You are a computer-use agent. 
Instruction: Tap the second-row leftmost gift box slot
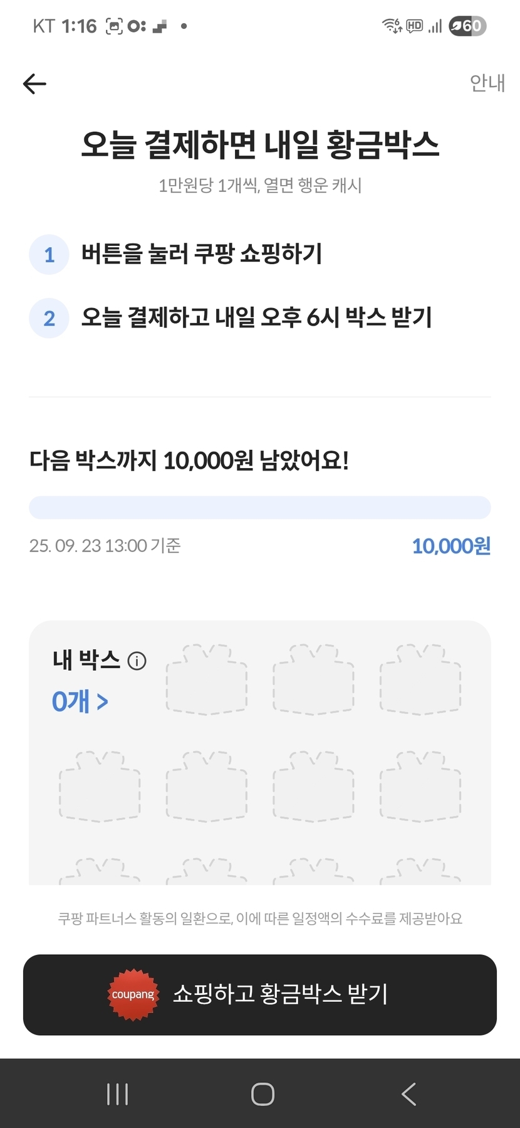(x=100, y=786)
